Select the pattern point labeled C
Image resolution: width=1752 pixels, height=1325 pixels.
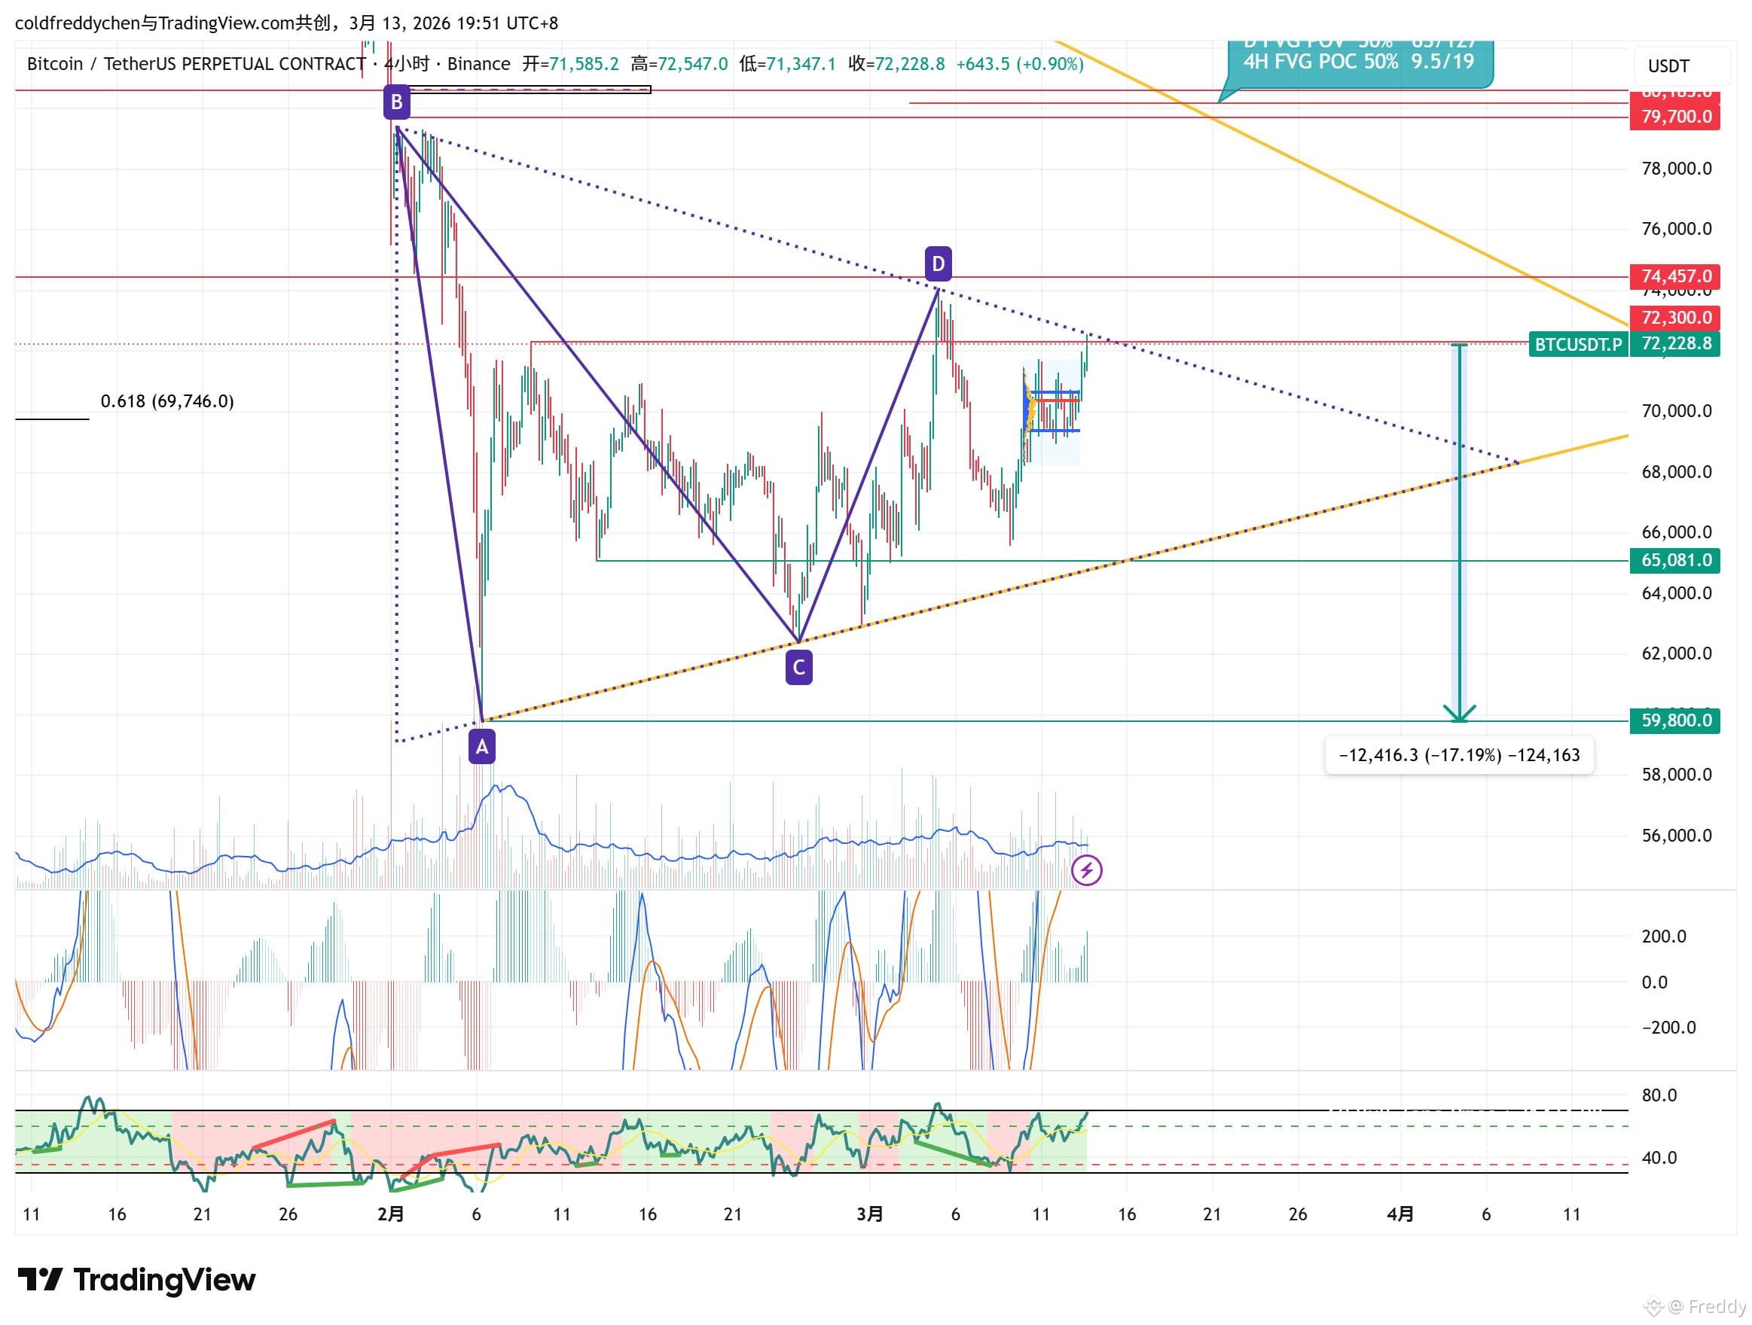(798, 667)
